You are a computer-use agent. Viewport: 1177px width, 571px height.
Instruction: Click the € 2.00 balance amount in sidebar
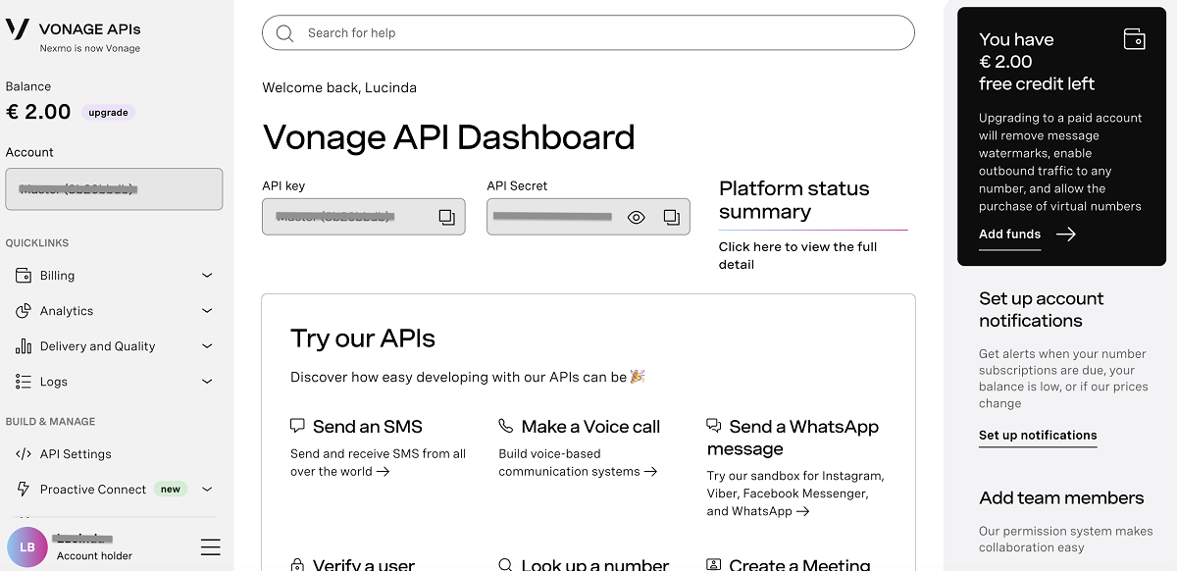click(38, 112)
